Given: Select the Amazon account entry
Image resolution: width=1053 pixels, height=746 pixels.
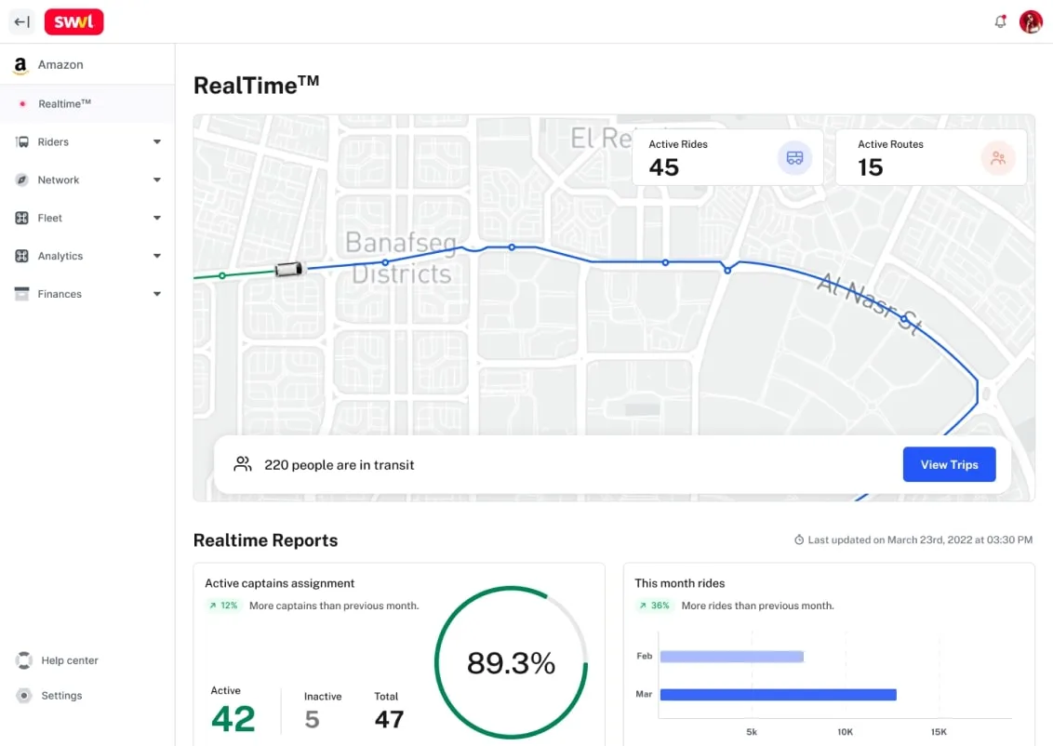Looking at the screenshot, I should pyautogui.click(x=60, y=65).
